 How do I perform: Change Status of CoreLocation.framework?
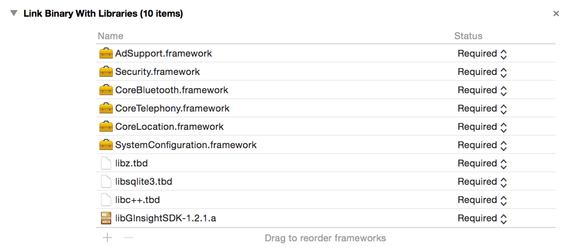click(483, 127)
